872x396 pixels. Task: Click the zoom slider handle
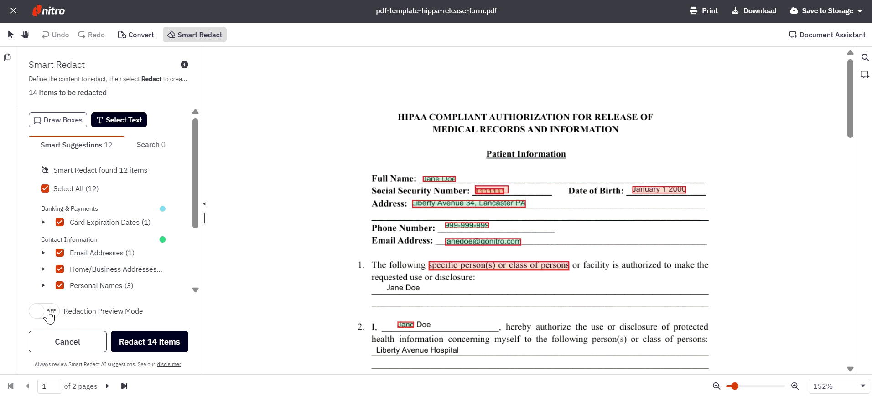tap(734, 386)
